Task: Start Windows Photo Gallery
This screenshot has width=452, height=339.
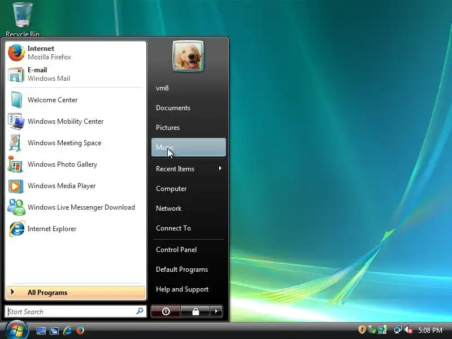Action: (x=76, y=164)
